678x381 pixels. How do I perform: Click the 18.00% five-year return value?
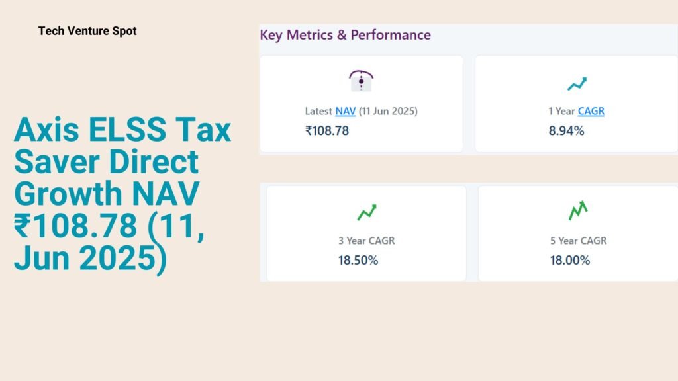coord(570,260)
